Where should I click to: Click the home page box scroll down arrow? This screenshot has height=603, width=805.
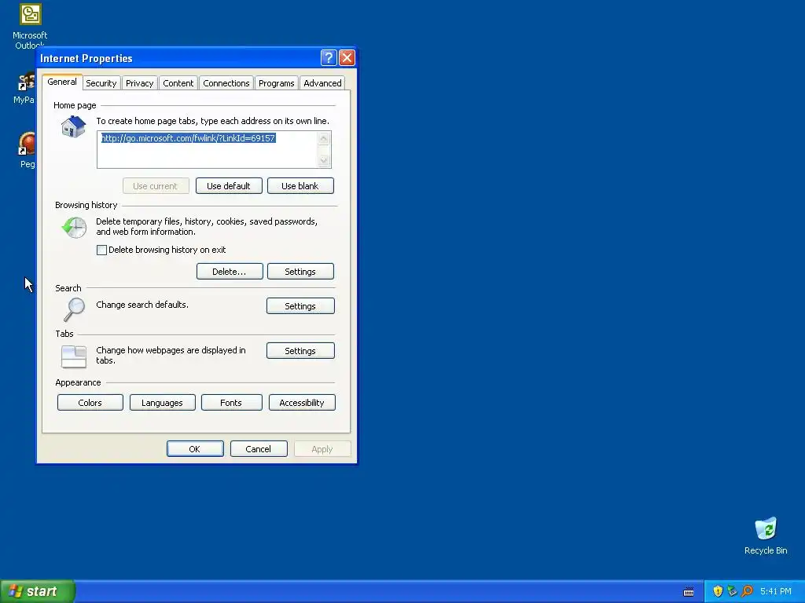[x=323, y=160]
